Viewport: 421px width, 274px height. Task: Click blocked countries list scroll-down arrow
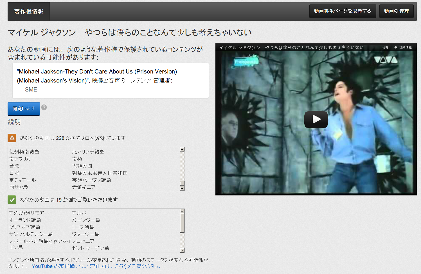pos(182,189)
